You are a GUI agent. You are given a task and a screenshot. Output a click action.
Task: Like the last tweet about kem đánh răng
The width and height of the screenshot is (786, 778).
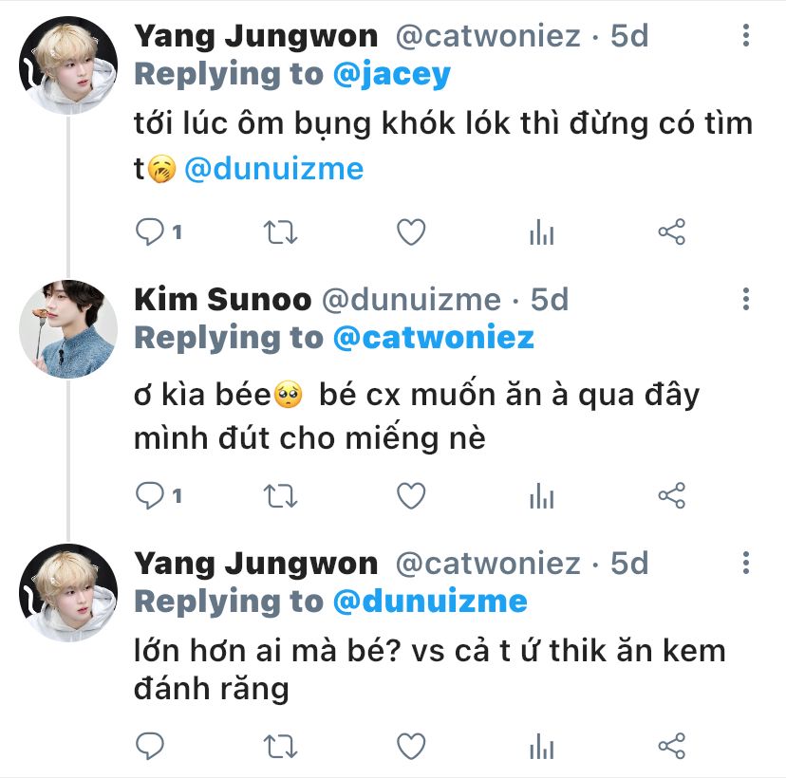[410, 745]
